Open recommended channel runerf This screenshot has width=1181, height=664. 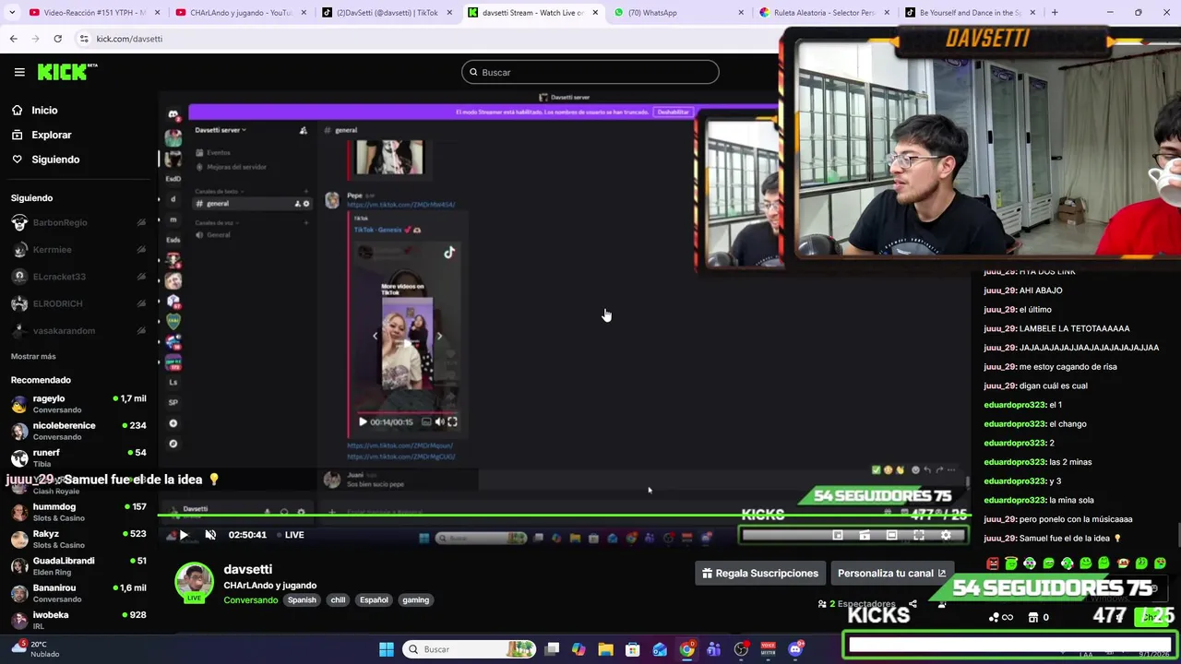pyautogui.click(x=78, y=457)
